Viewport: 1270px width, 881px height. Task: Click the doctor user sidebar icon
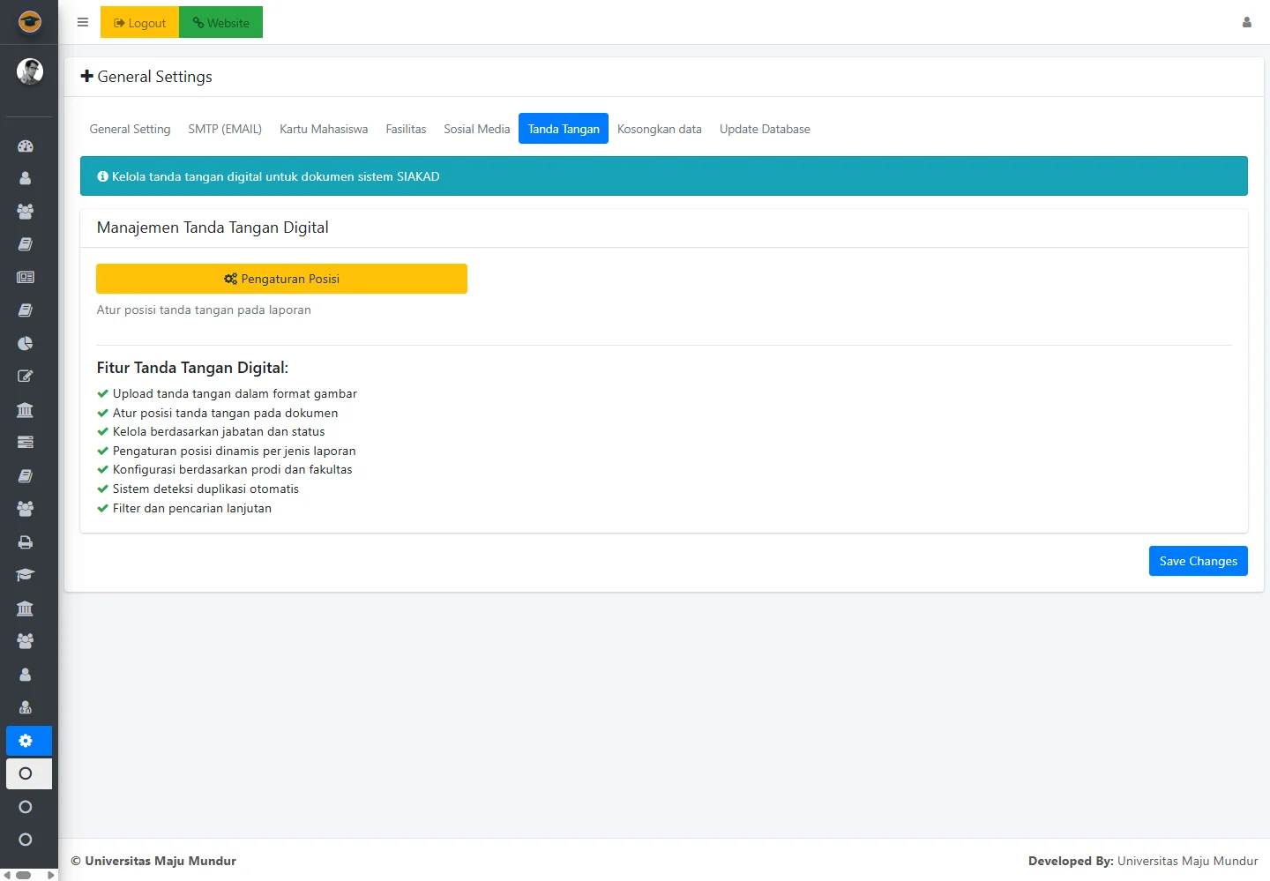[x=26, y=707]
